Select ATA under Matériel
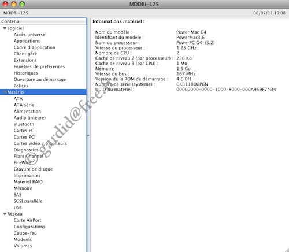 click(x=18, y=98)
